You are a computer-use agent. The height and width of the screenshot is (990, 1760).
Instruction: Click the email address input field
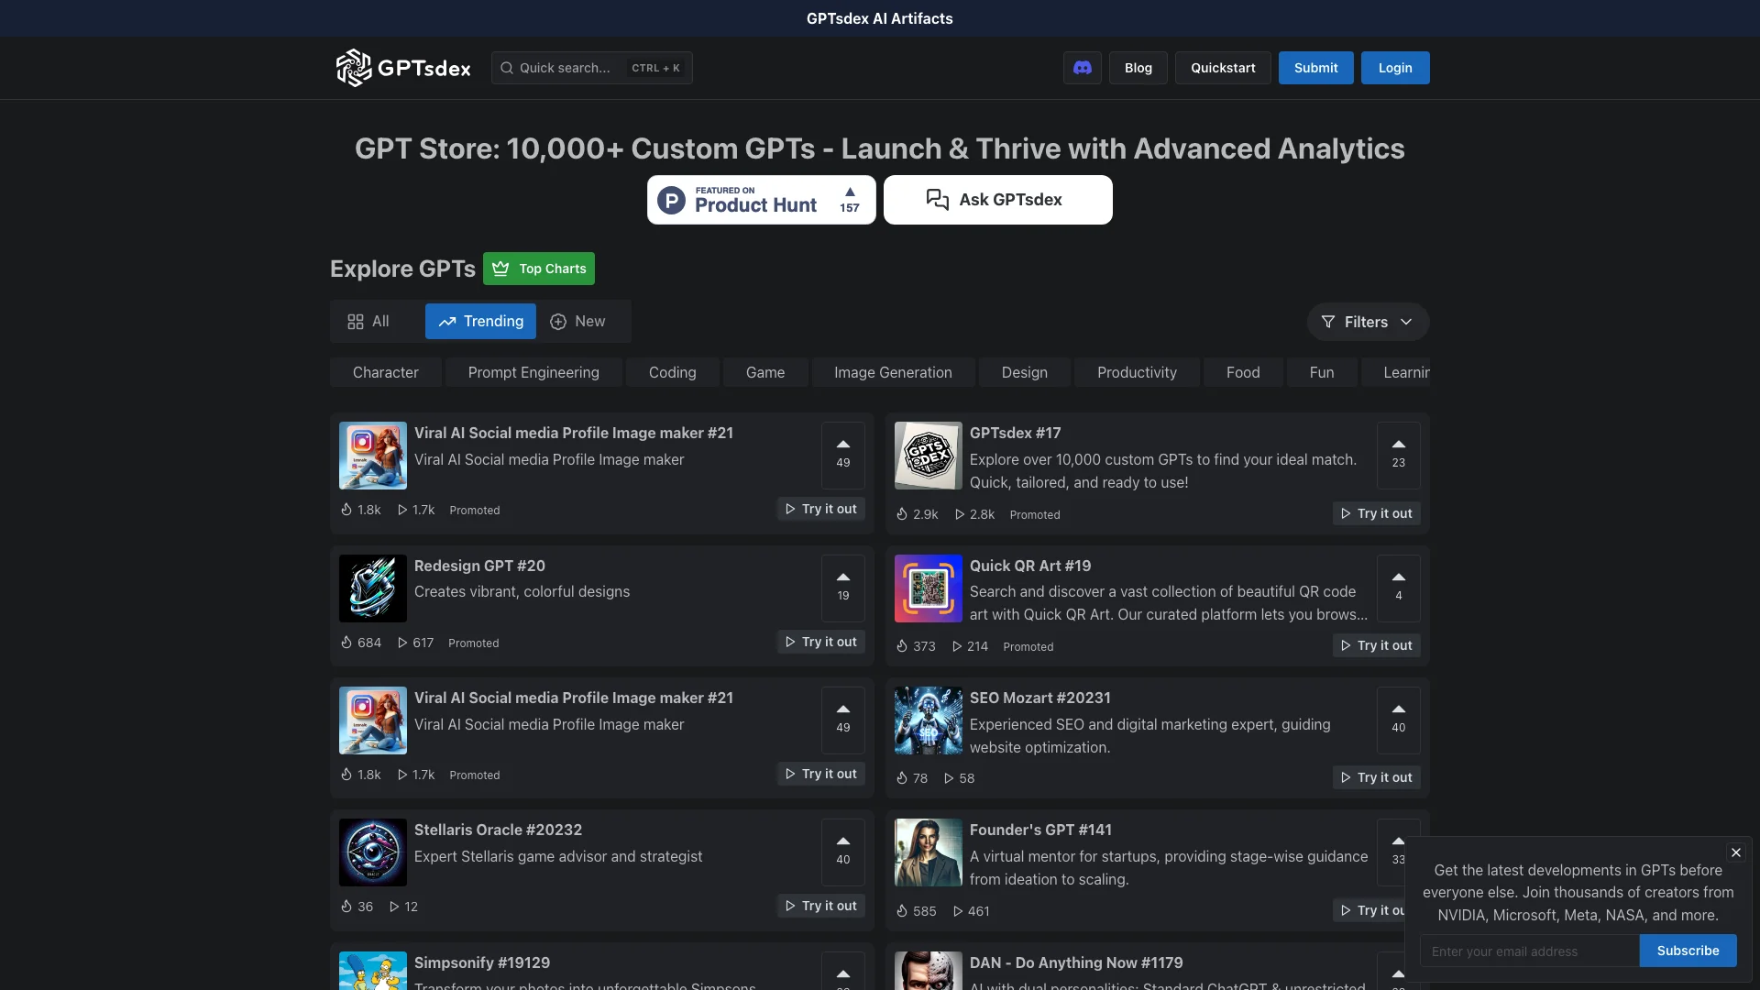tap(1529, 951)
